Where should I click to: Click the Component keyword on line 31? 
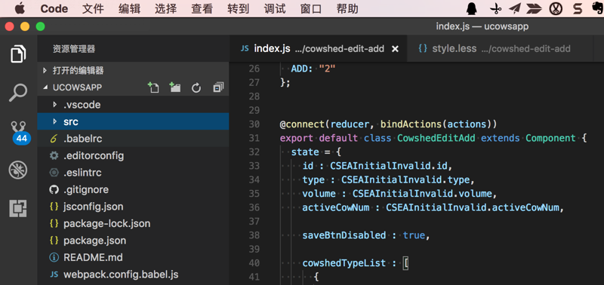[550, 138]
